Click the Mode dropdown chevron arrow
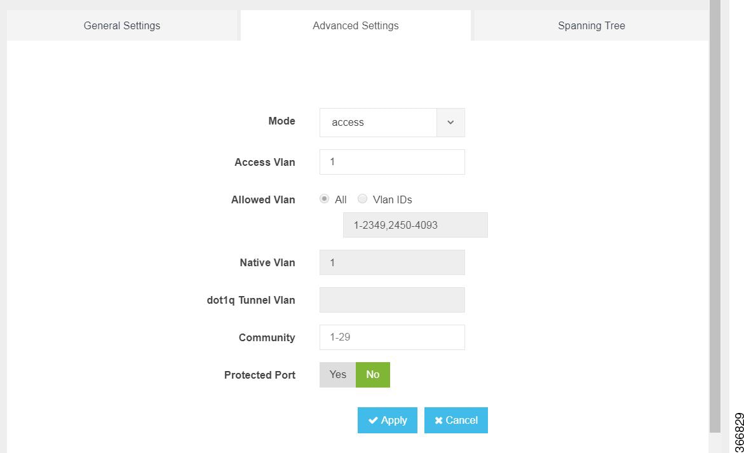The height and width of the screenshot is (453, 744). tap(450, 123)
